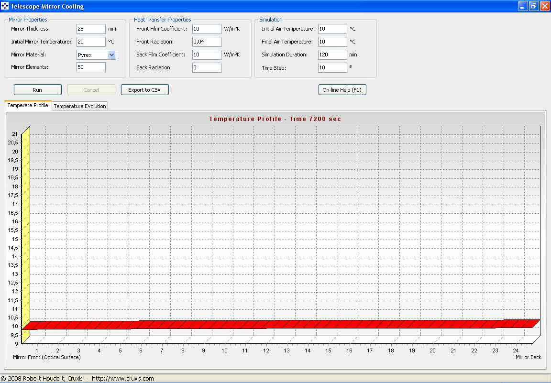Image resolution: width=551 pixels, height=383 pixels.
Task: Click the Time Step input field
Action: (x=332, y=68)
